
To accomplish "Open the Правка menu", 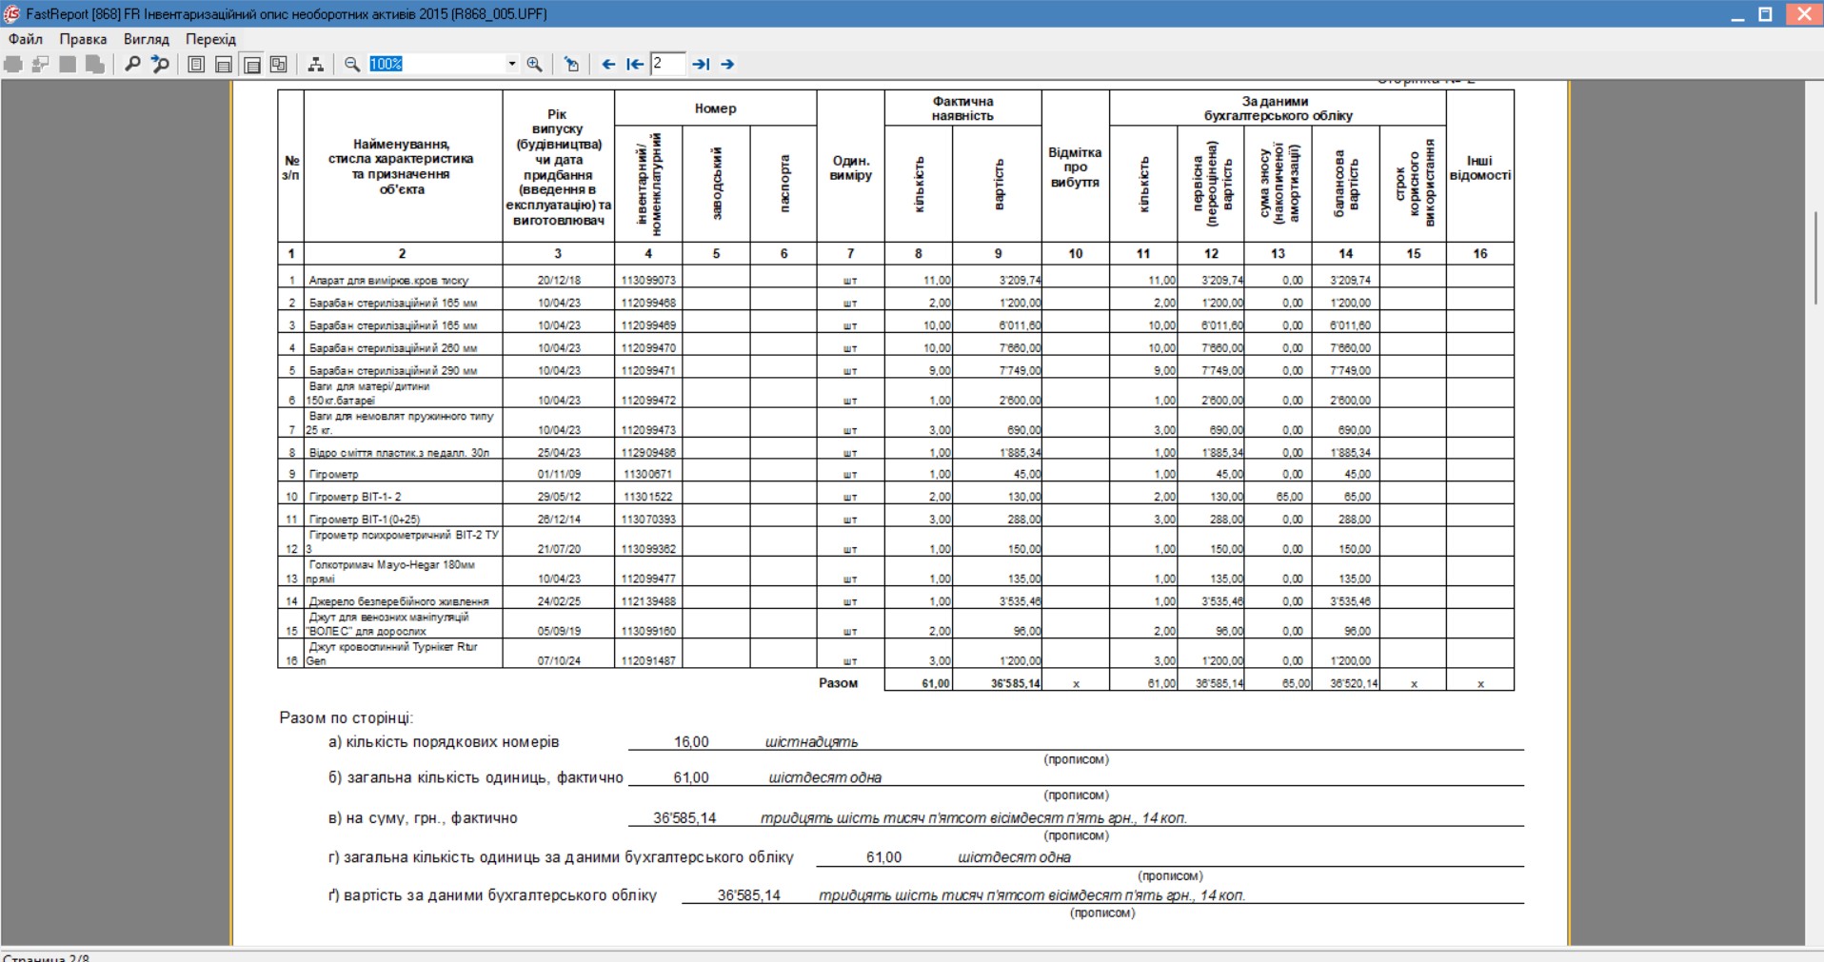I will [83, 39].
